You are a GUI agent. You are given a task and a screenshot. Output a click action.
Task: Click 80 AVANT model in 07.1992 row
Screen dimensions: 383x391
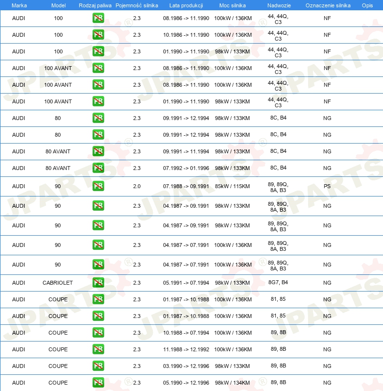58,168
